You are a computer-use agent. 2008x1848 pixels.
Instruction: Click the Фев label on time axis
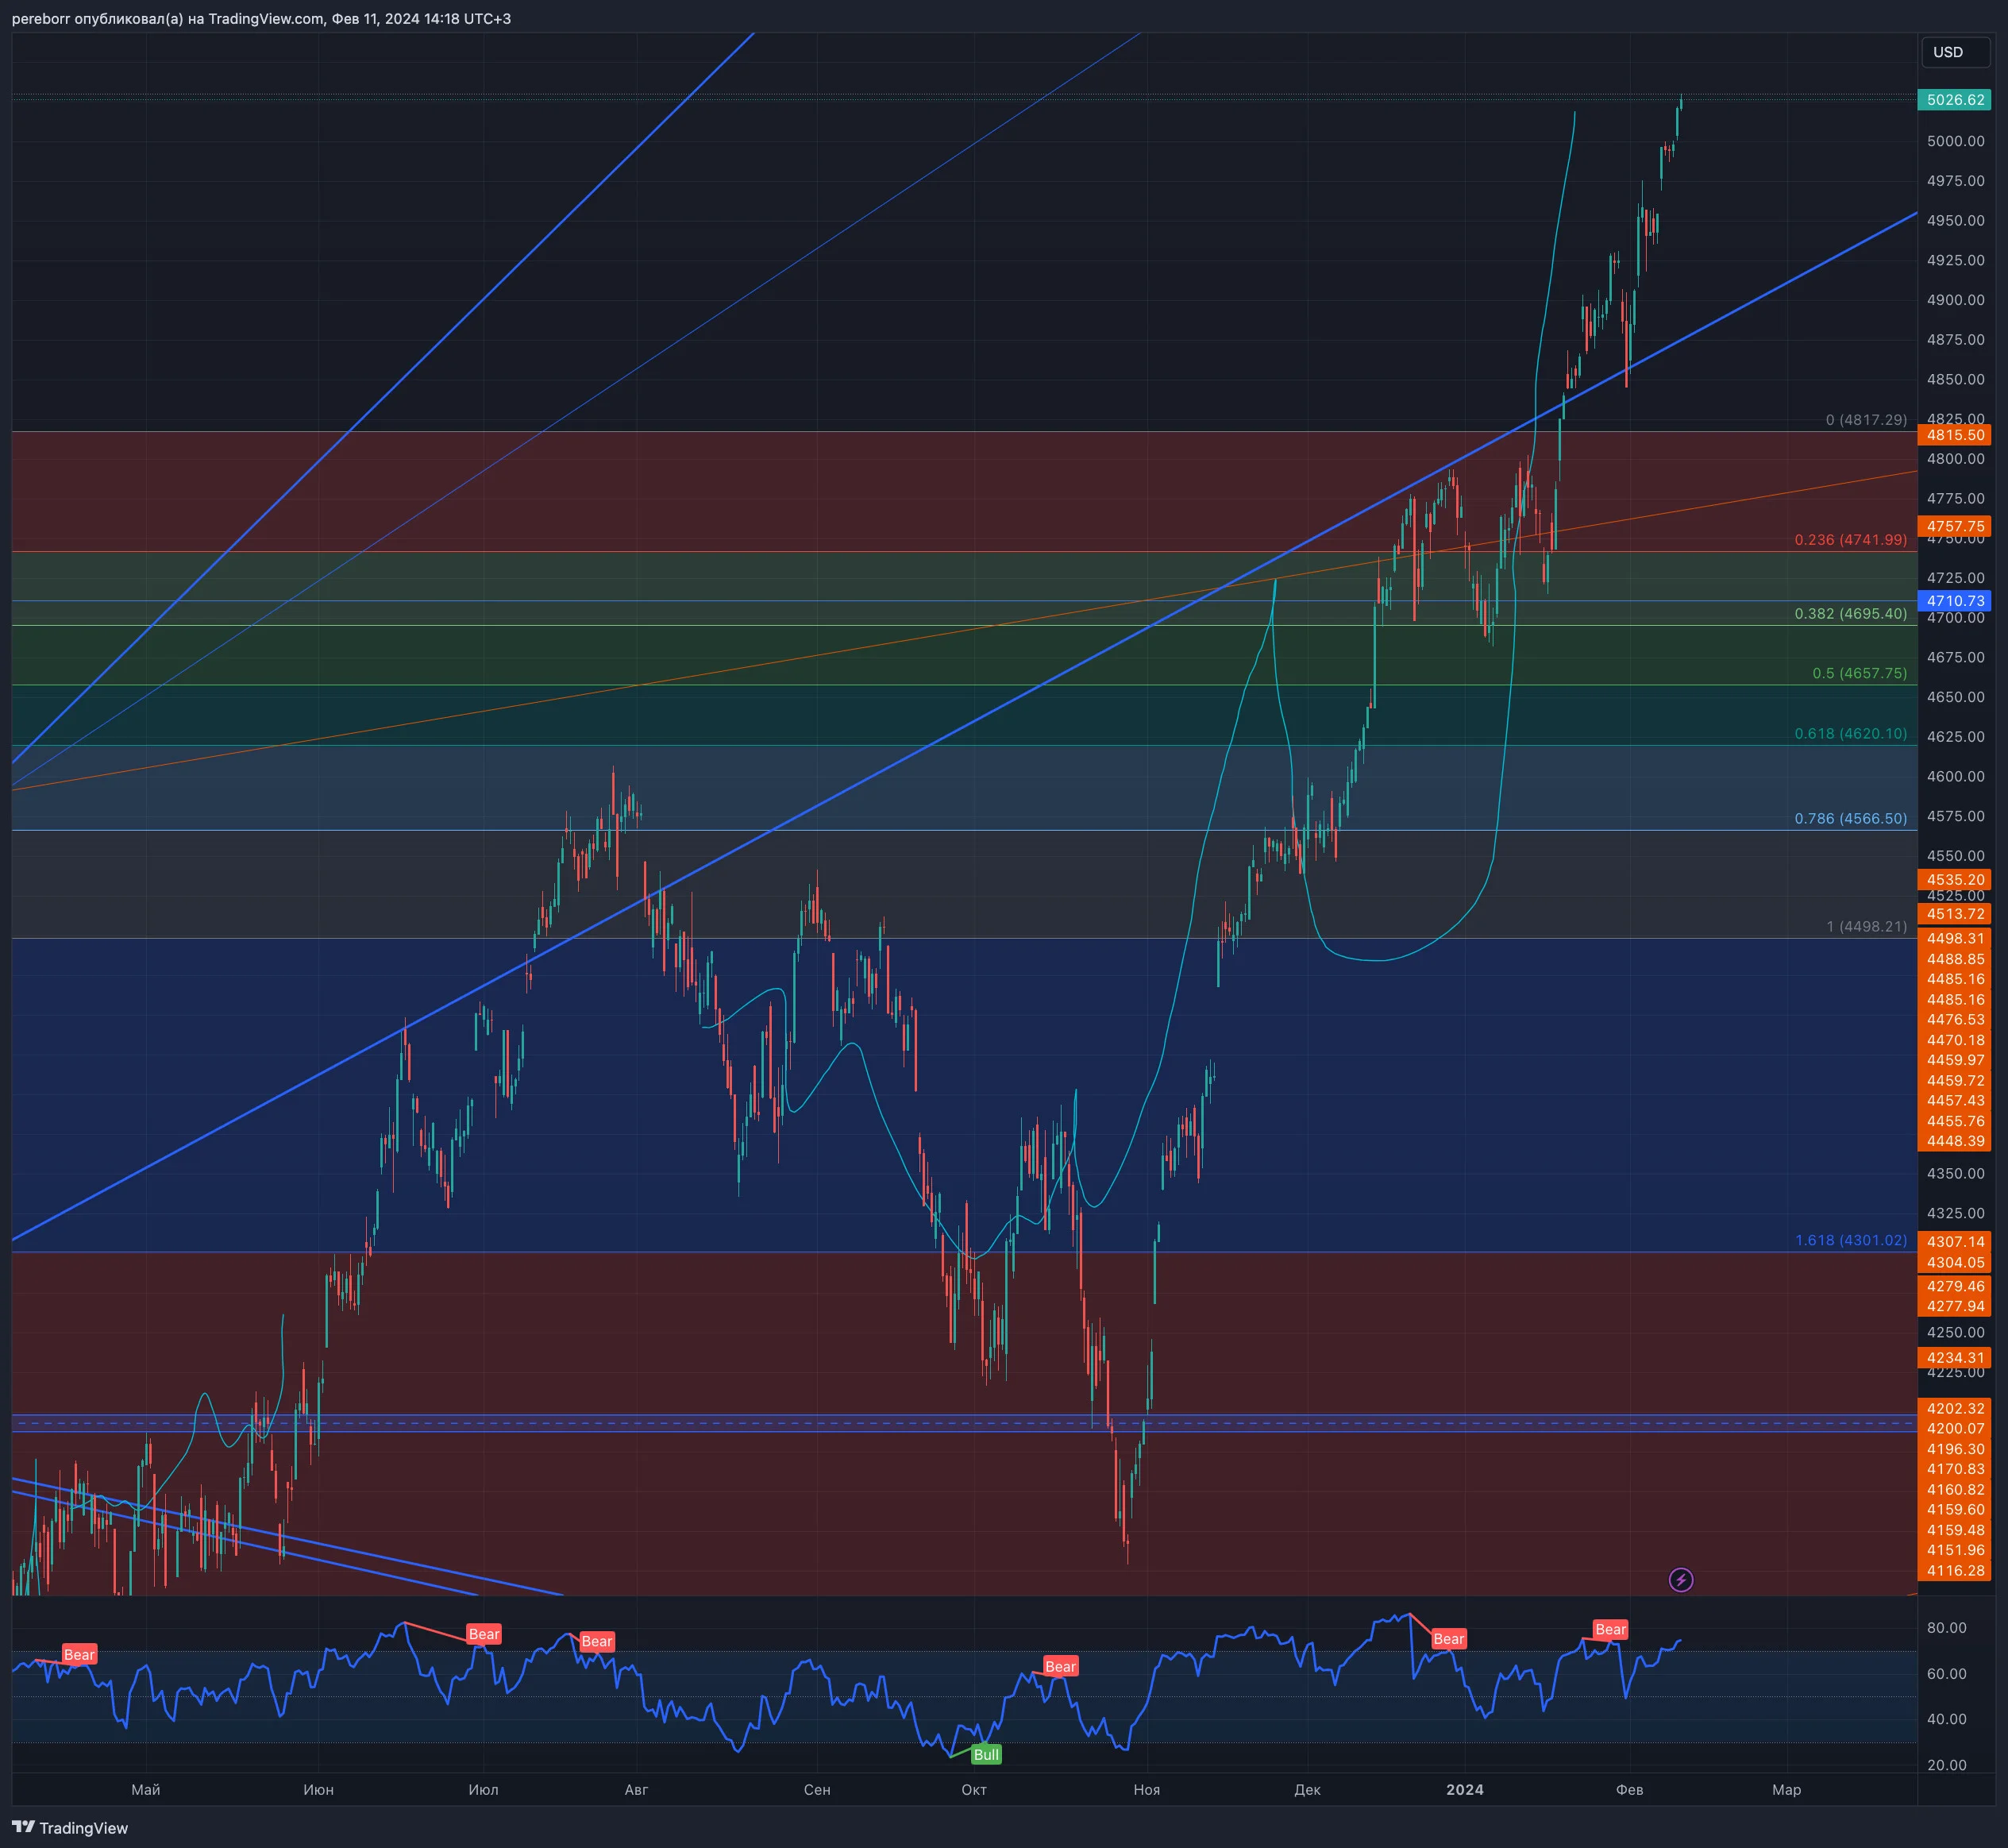click(x=1629, y=1789)
